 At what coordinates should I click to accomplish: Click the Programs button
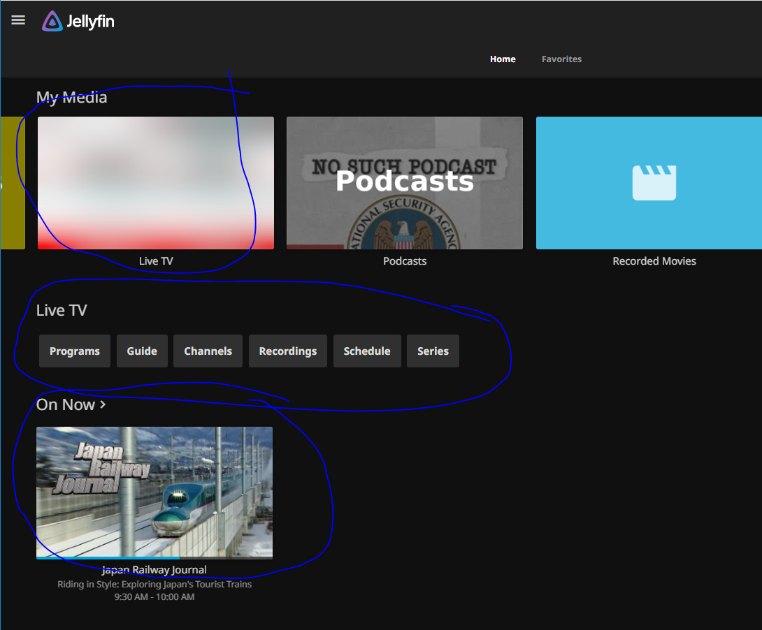pos(75,351)
